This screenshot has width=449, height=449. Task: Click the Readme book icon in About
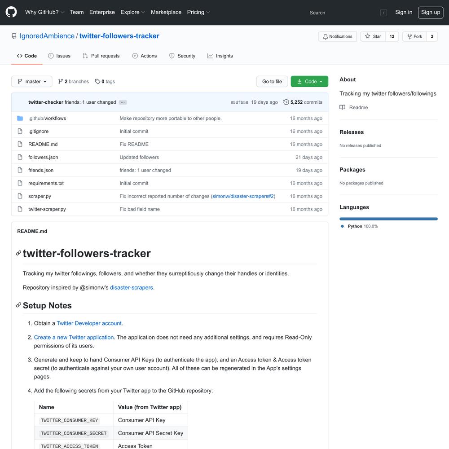pos(342,107)
